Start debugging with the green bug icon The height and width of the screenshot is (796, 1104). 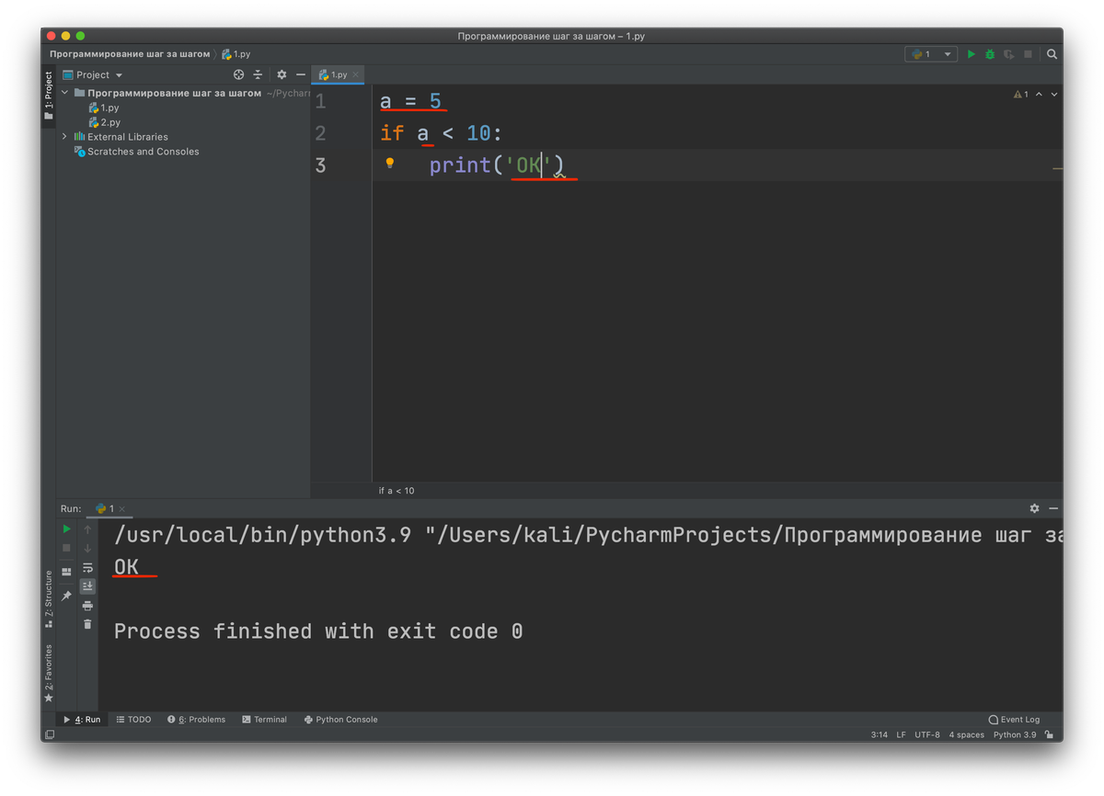tap(990, 54)
